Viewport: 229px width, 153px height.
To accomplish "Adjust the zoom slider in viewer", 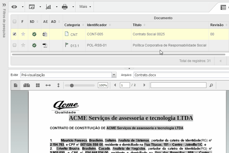I will coord(72,85).
